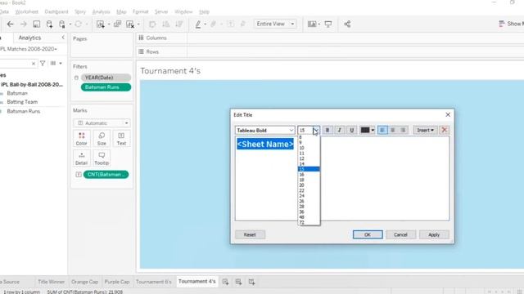The image size is (524, 294).
Task: Click Apply in Edit Title dialog
Action: click(434, 234)
